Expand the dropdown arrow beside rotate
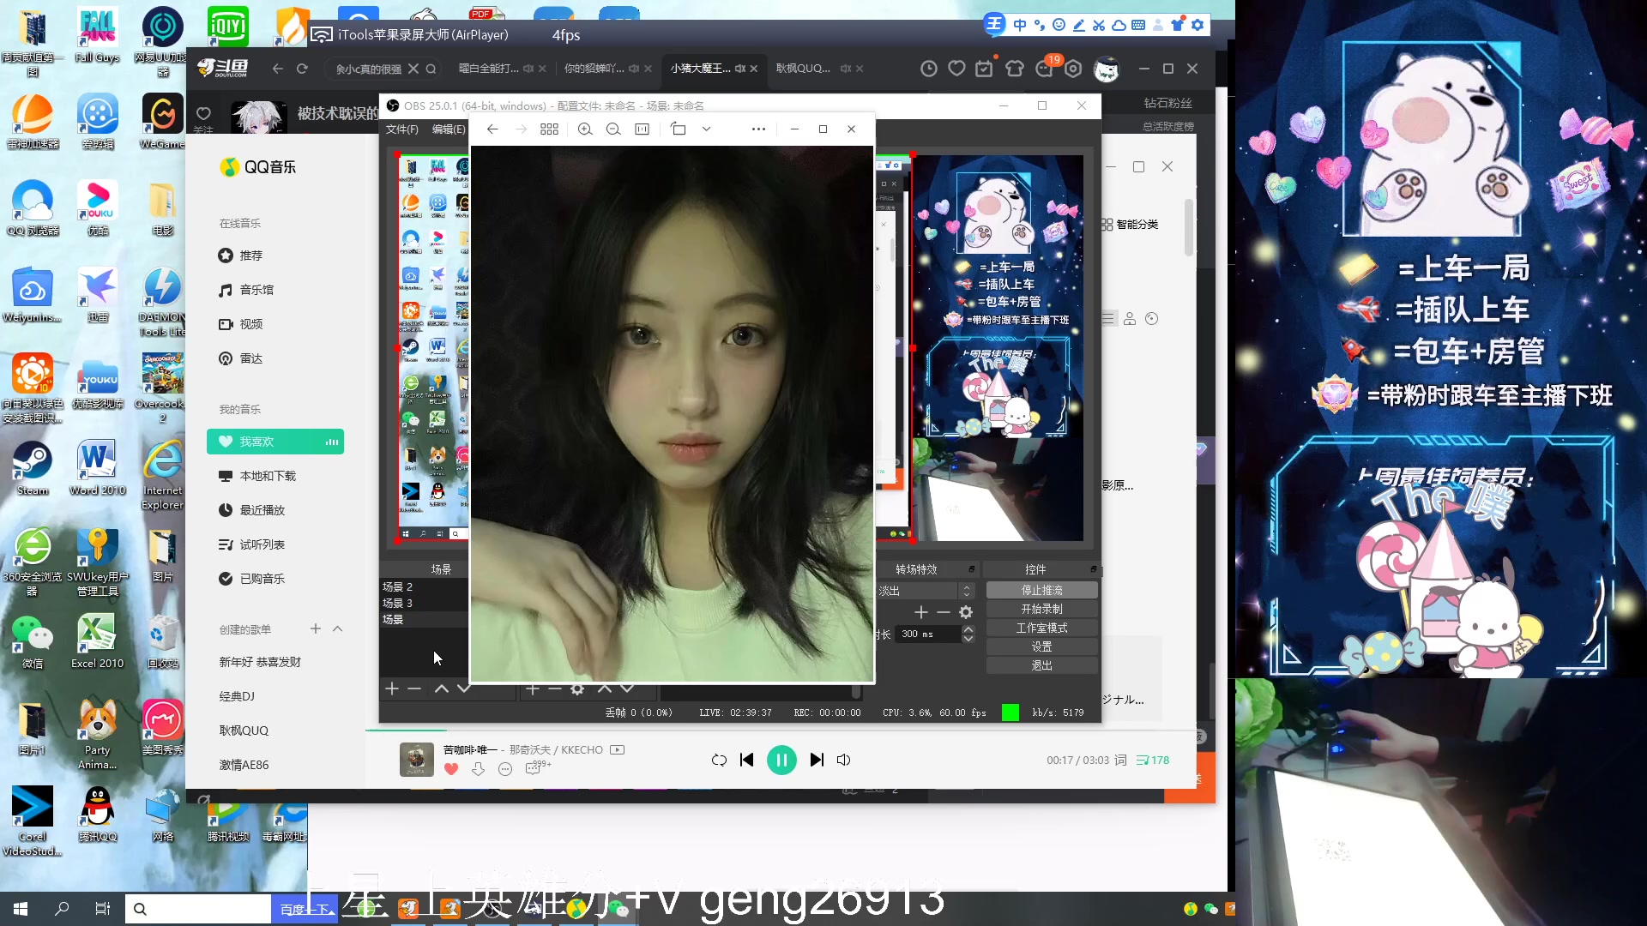Image resolution: width=1647 pixels, height=926 pixels. 706,129
